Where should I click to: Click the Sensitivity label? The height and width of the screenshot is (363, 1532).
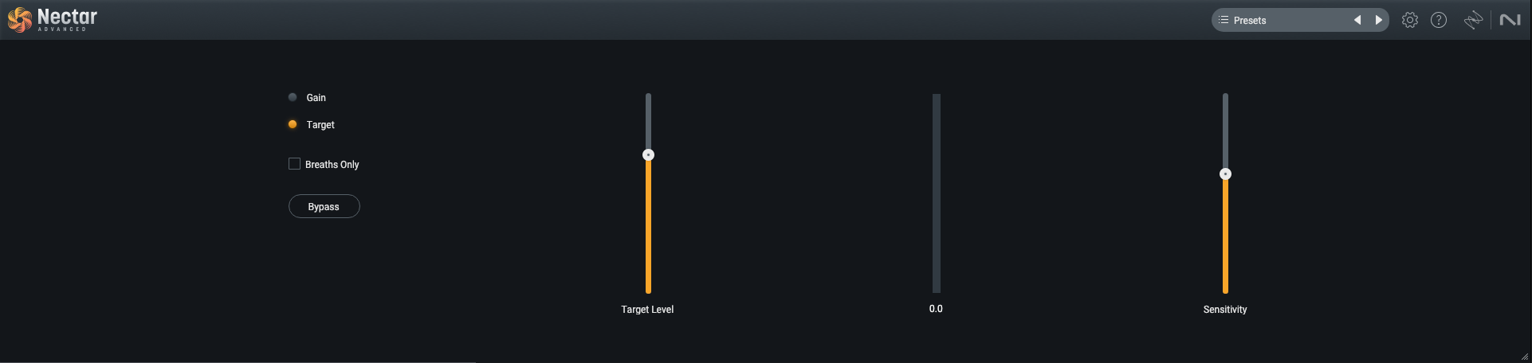[1225, 310]
